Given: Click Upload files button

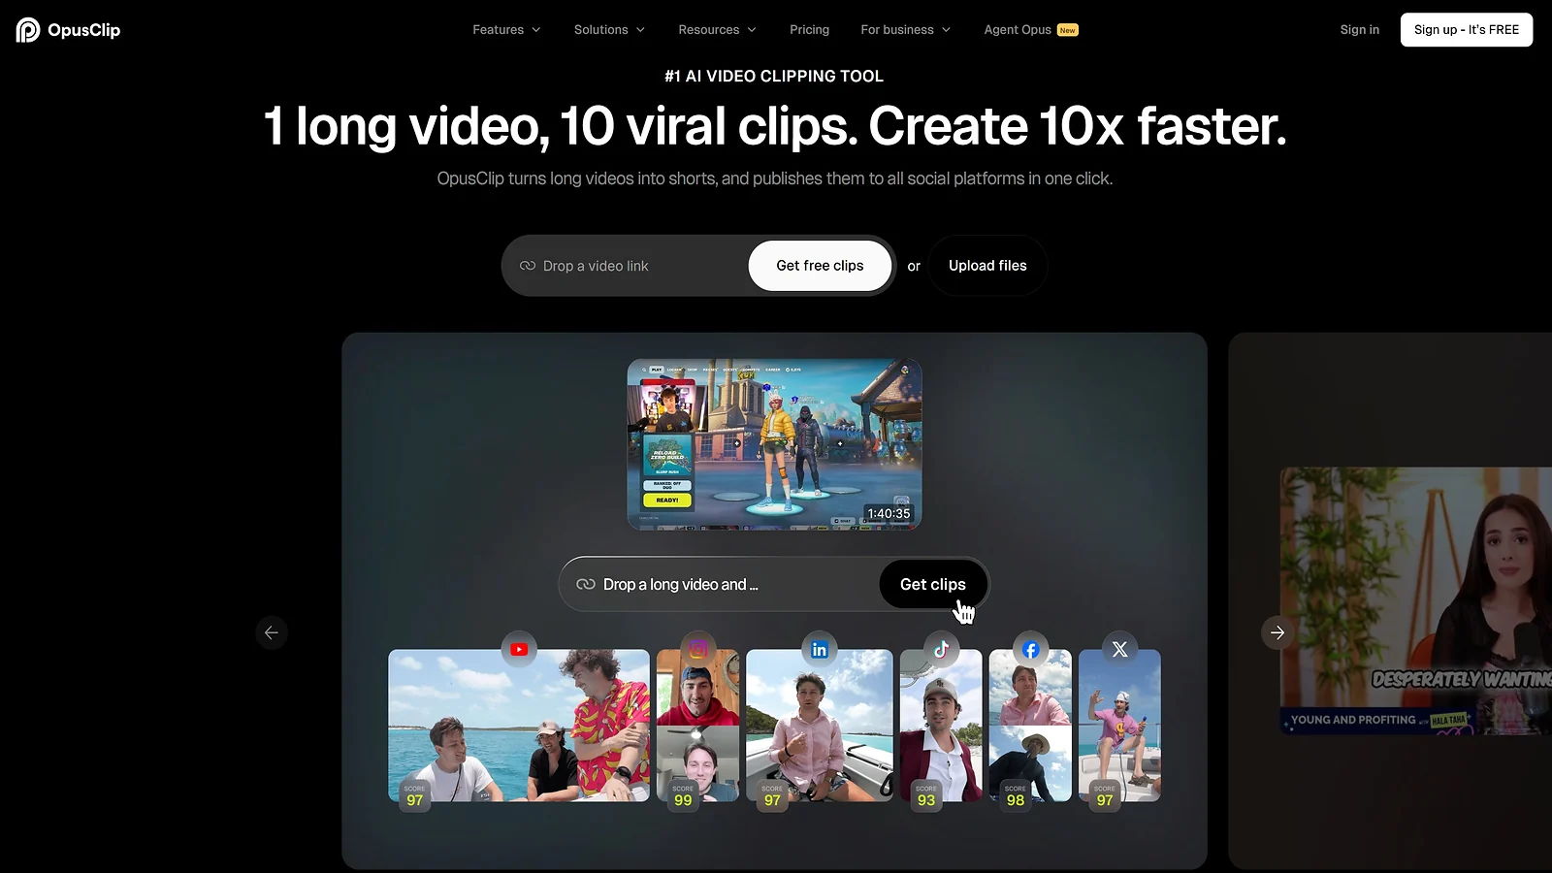Looking at the screenshot, I should click(x=987, y=266).
